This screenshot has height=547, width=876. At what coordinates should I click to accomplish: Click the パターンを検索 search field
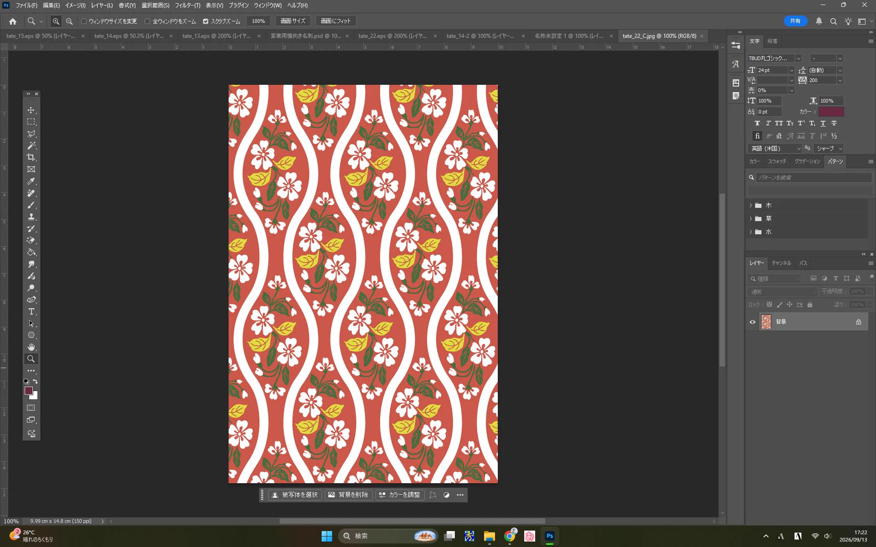coord(813,178)
